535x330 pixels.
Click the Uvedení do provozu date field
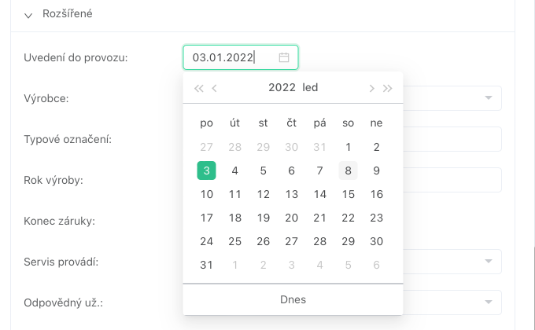coord(234,57)
